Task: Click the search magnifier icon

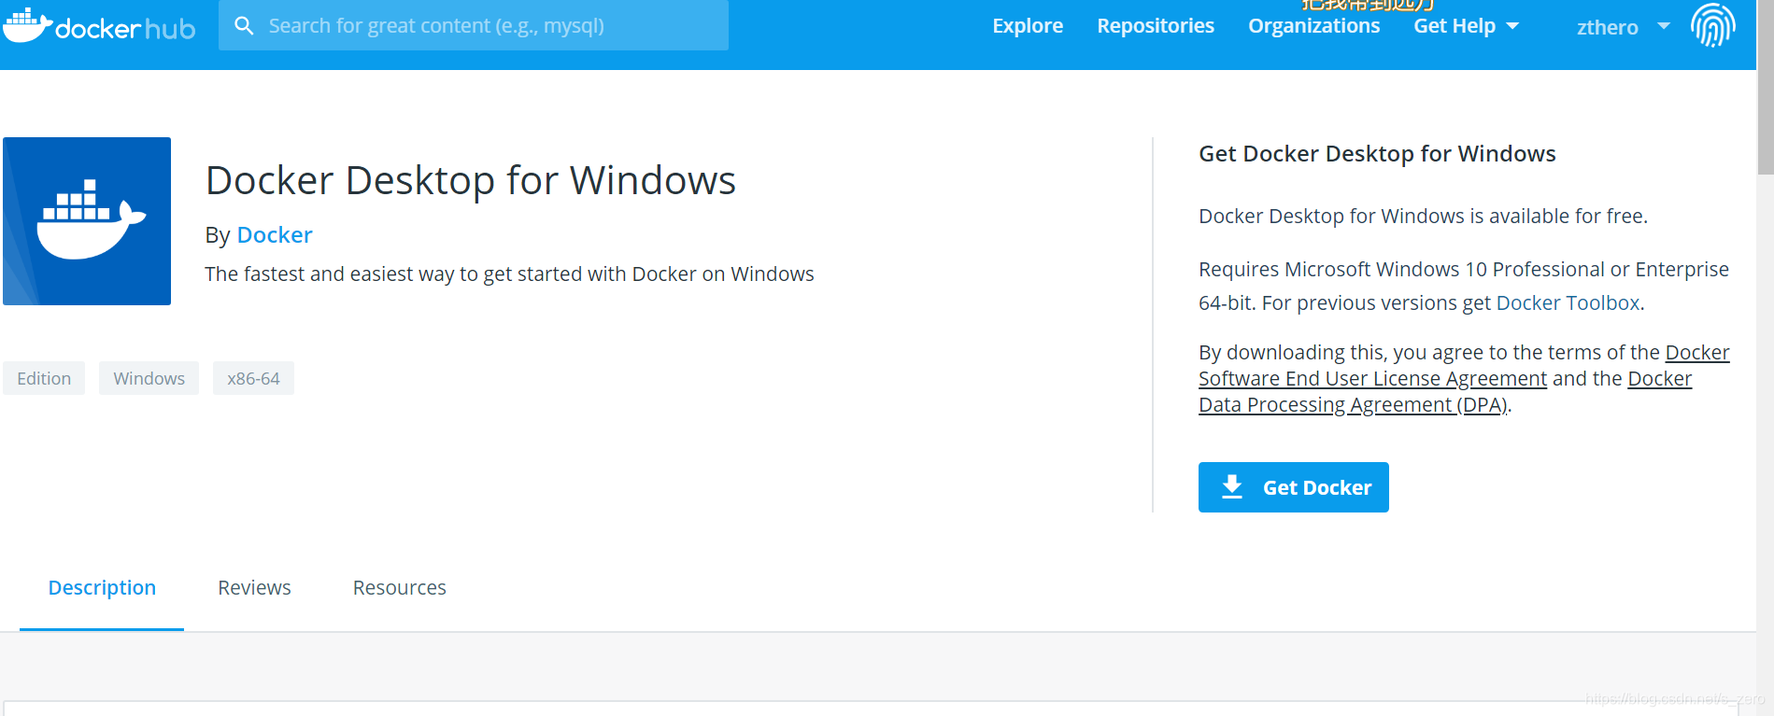Action: [x=244, y=25]
